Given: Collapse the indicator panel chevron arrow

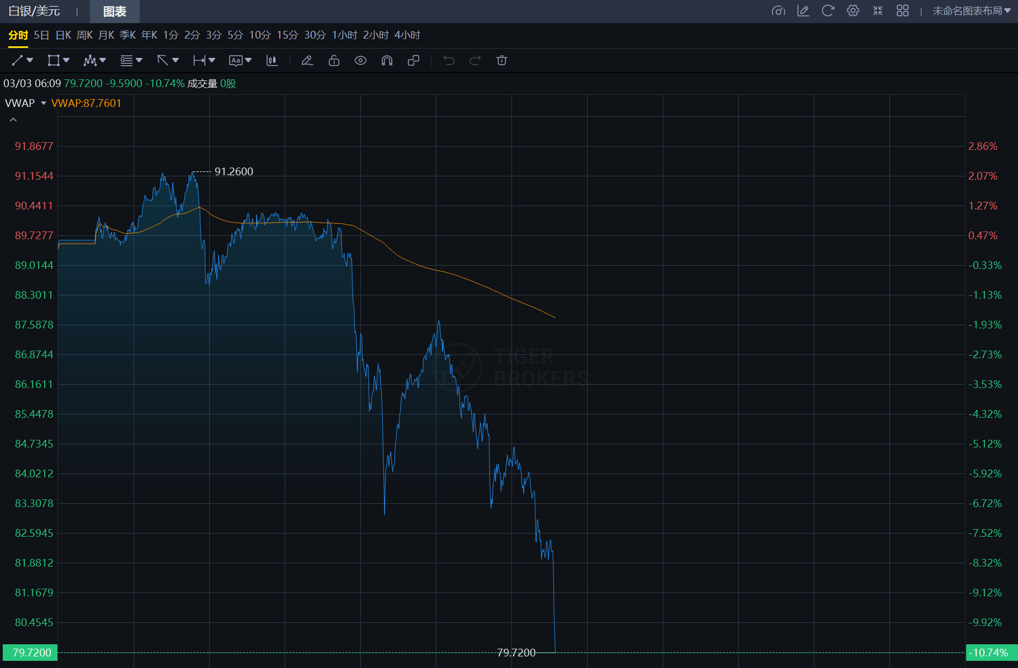Looking at the screenshot, I should point(13,120).
